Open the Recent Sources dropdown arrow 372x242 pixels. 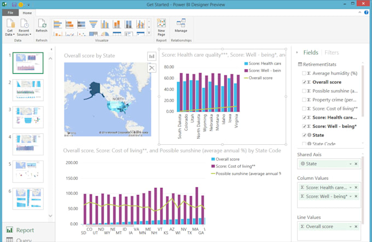tap(31, 34)
